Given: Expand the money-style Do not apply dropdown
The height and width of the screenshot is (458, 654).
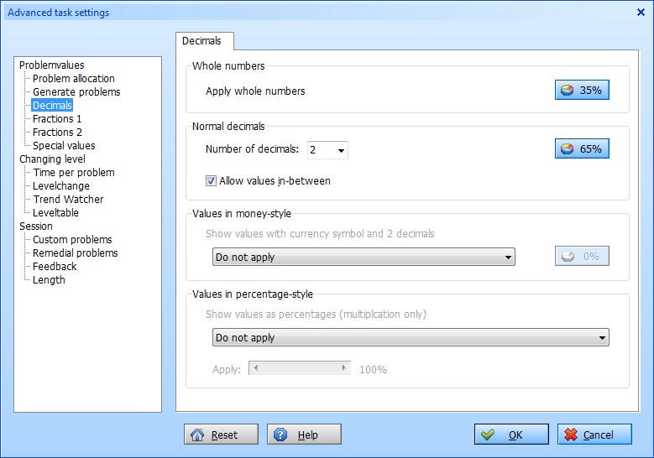Looking at the screenshot, I should pyautogui.click(x=364, y=257).
